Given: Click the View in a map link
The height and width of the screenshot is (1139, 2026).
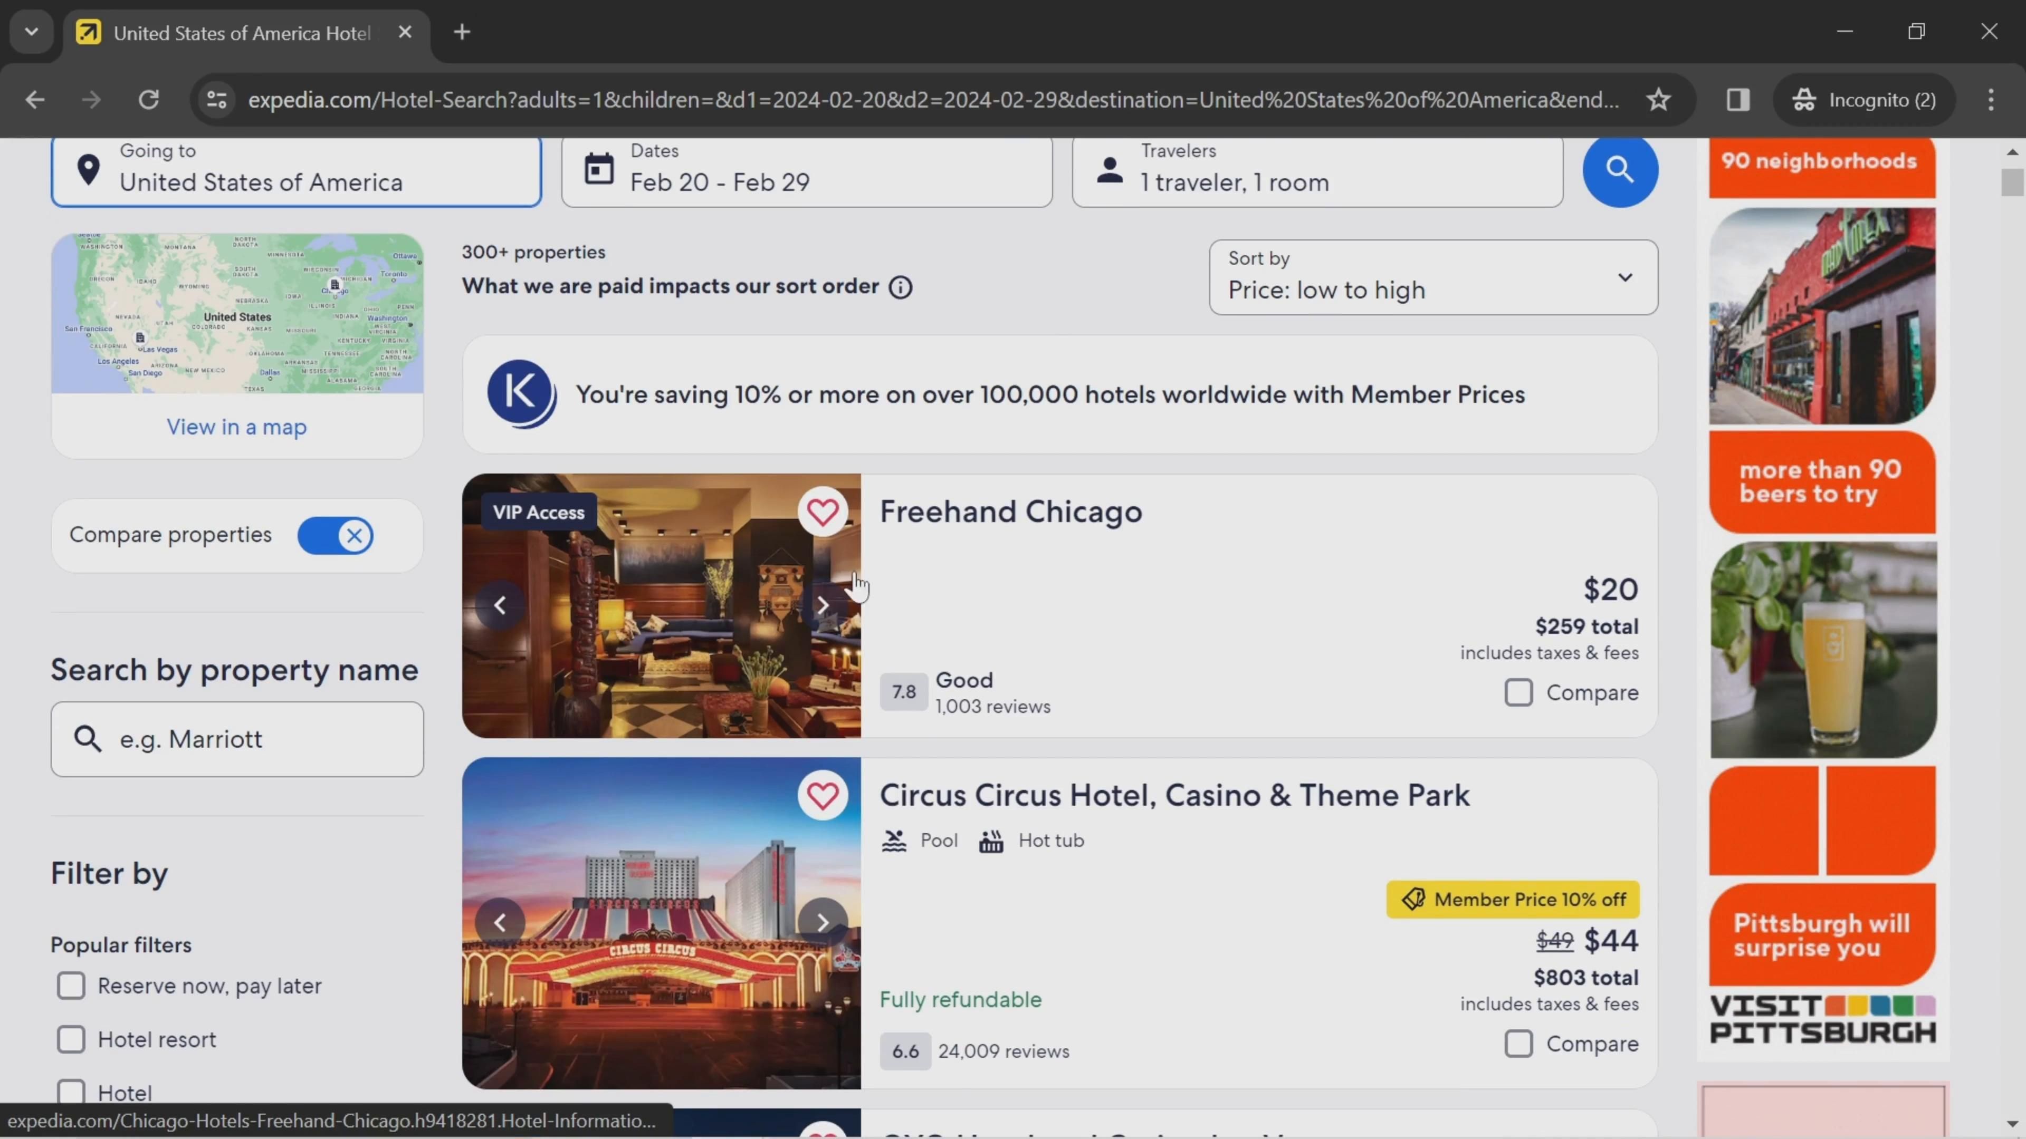Looking at the screenshot, I should [x=237, y=427].
